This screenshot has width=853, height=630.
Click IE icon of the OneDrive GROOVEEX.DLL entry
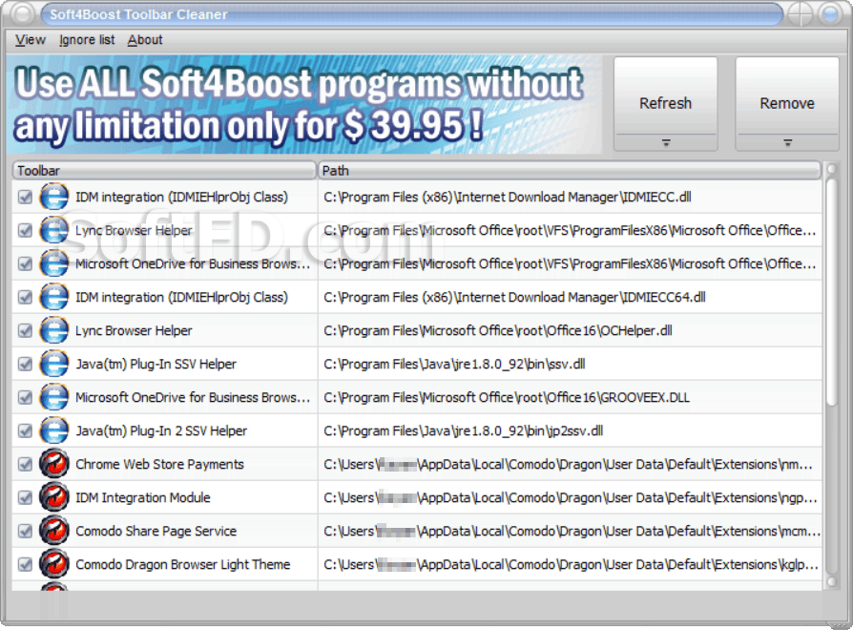[x=54, y=397]
